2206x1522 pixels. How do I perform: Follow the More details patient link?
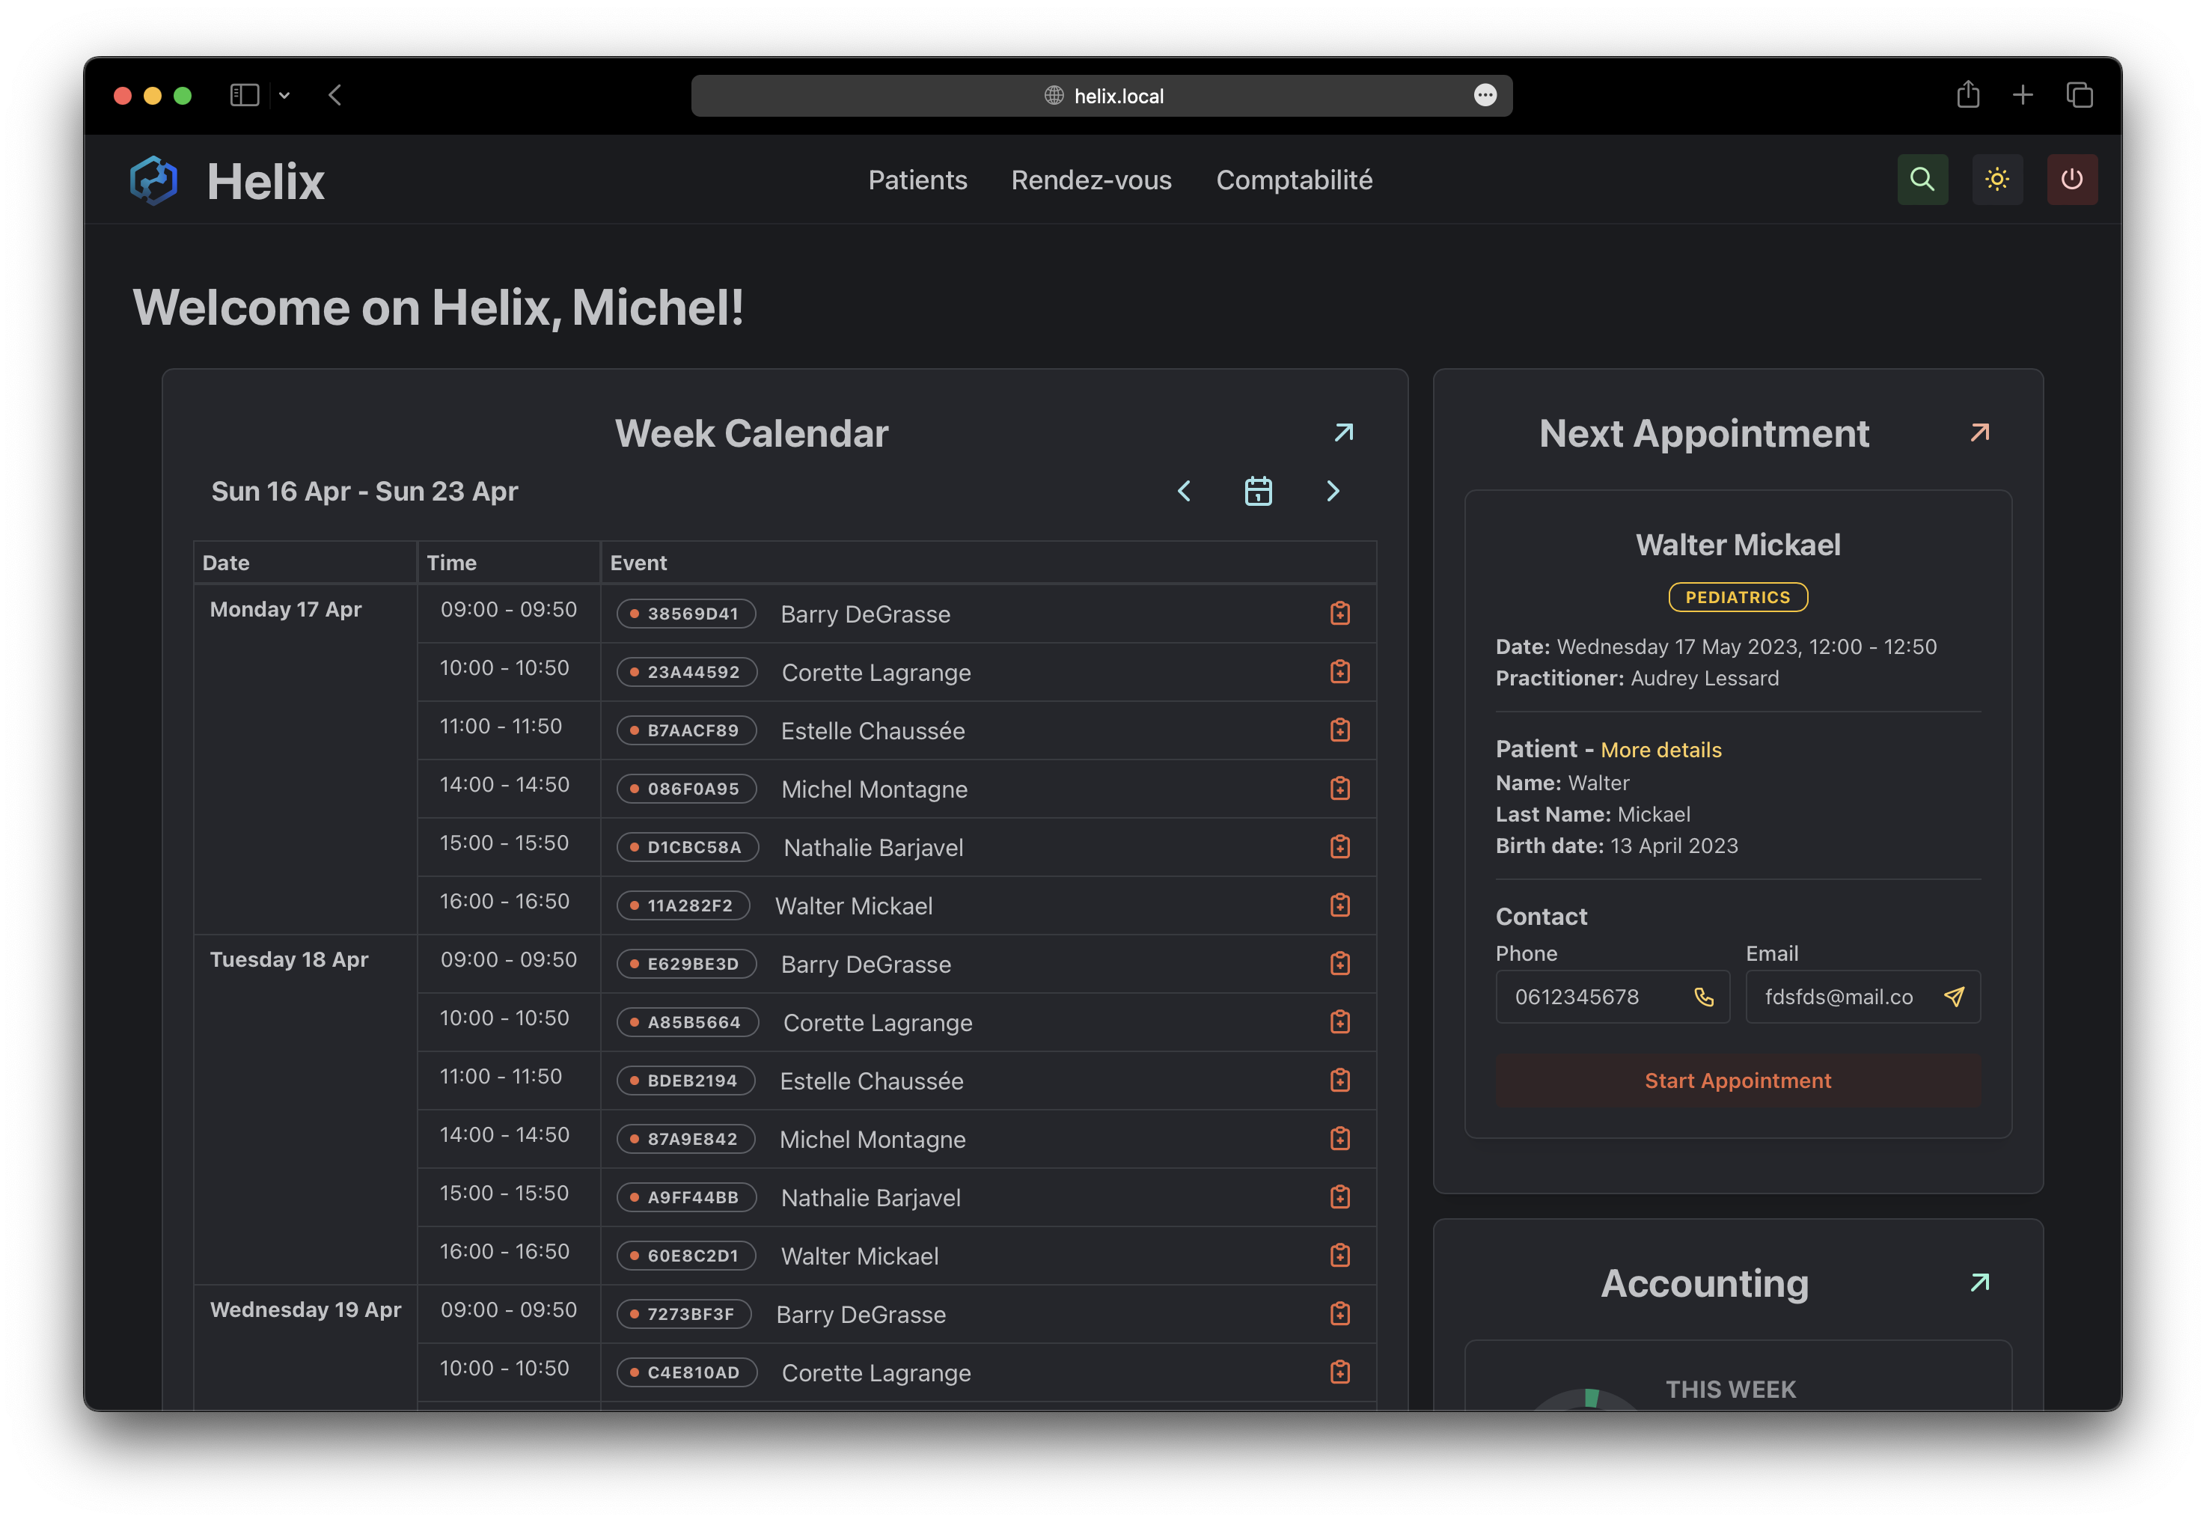(x=1660, y=750)
